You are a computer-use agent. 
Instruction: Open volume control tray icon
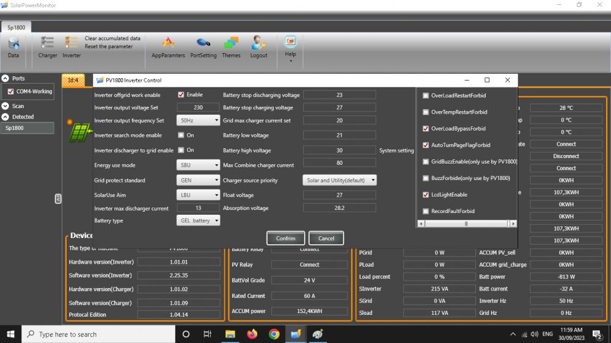click(535, 334)
